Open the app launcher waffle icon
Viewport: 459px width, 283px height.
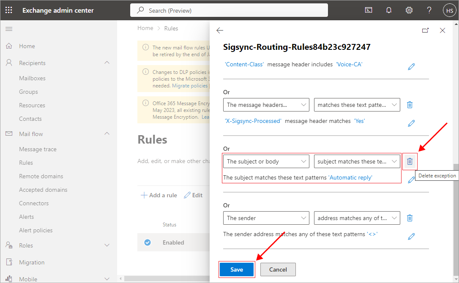[9, 10]
